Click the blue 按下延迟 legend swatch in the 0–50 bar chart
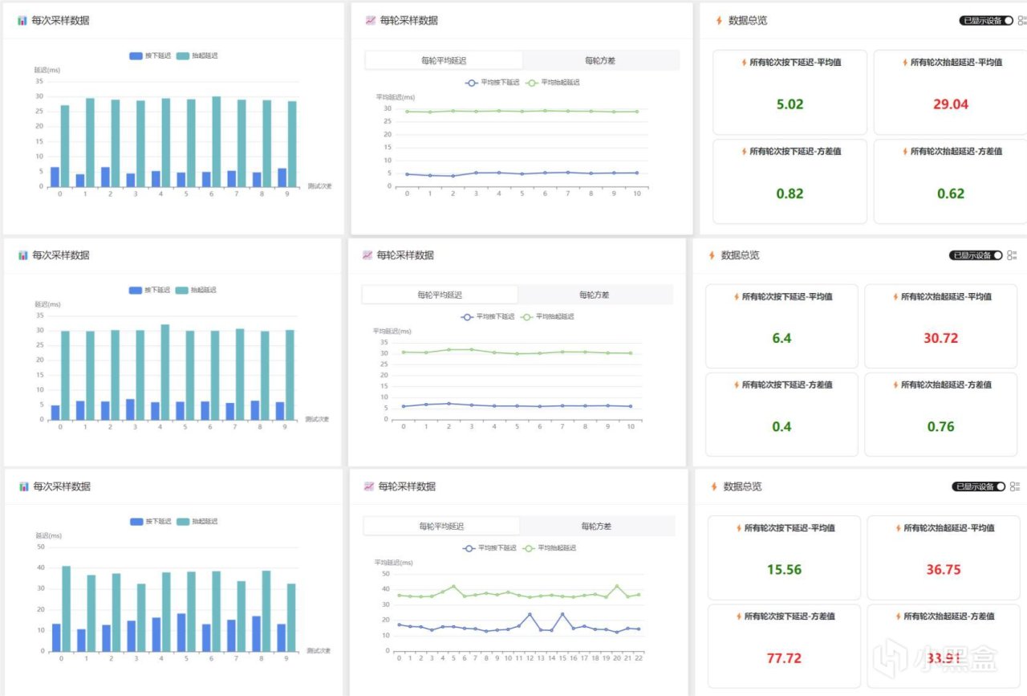The height and width of the screenshot is (696, 1027). click(x=136, y=521)
